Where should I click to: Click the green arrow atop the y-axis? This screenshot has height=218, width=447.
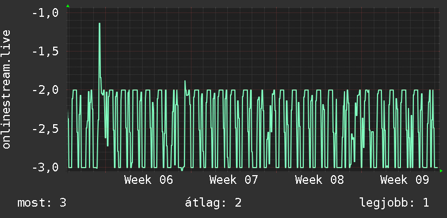[x=68, y=6]
